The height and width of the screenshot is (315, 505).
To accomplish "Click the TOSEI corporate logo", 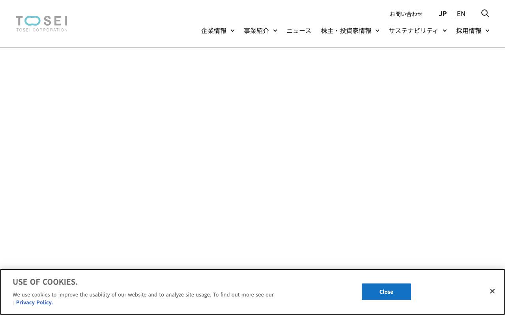I will pyautogui.click(x=41, y=23).
